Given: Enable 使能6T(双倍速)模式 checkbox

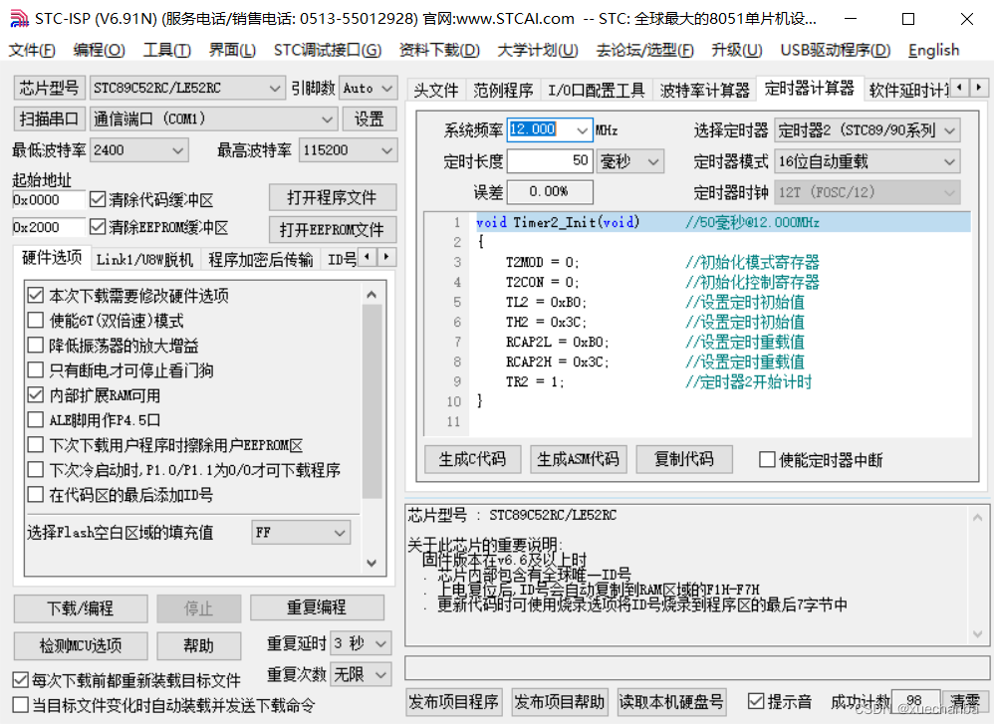Looking at the screenshot, I should click(36, 320).
